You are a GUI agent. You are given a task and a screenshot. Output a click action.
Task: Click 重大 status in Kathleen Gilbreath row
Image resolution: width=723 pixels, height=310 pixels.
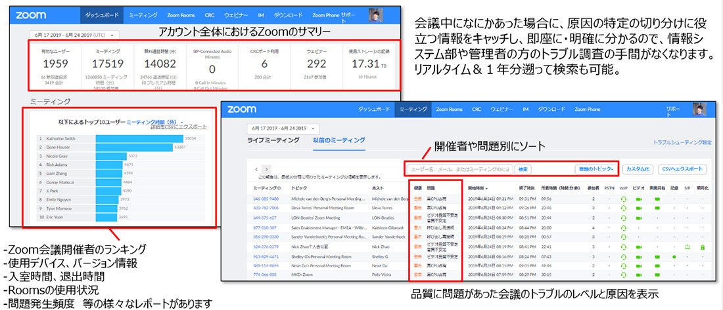click(x=418, y=227)
